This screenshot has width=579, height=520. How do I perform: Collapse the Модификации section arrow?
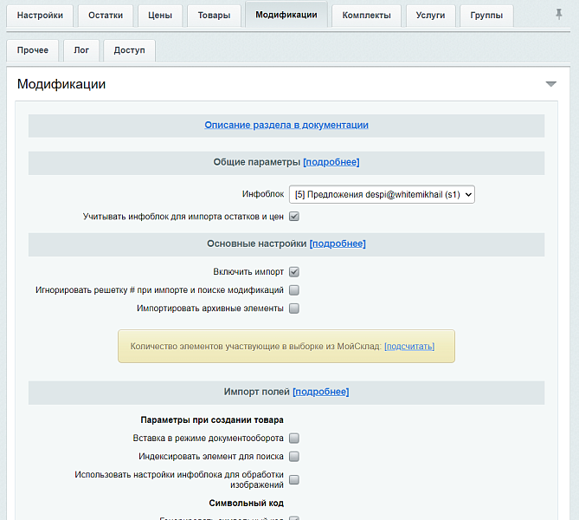[550, 84]
